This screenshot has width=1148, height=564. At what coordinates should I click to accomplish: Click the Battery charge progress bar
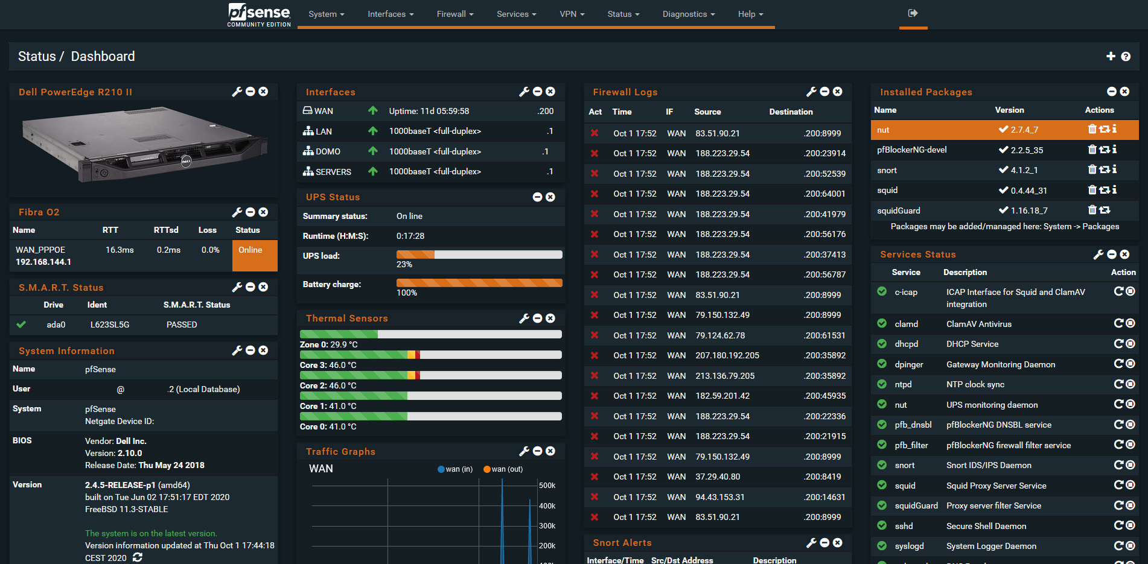tap(479, 282)
